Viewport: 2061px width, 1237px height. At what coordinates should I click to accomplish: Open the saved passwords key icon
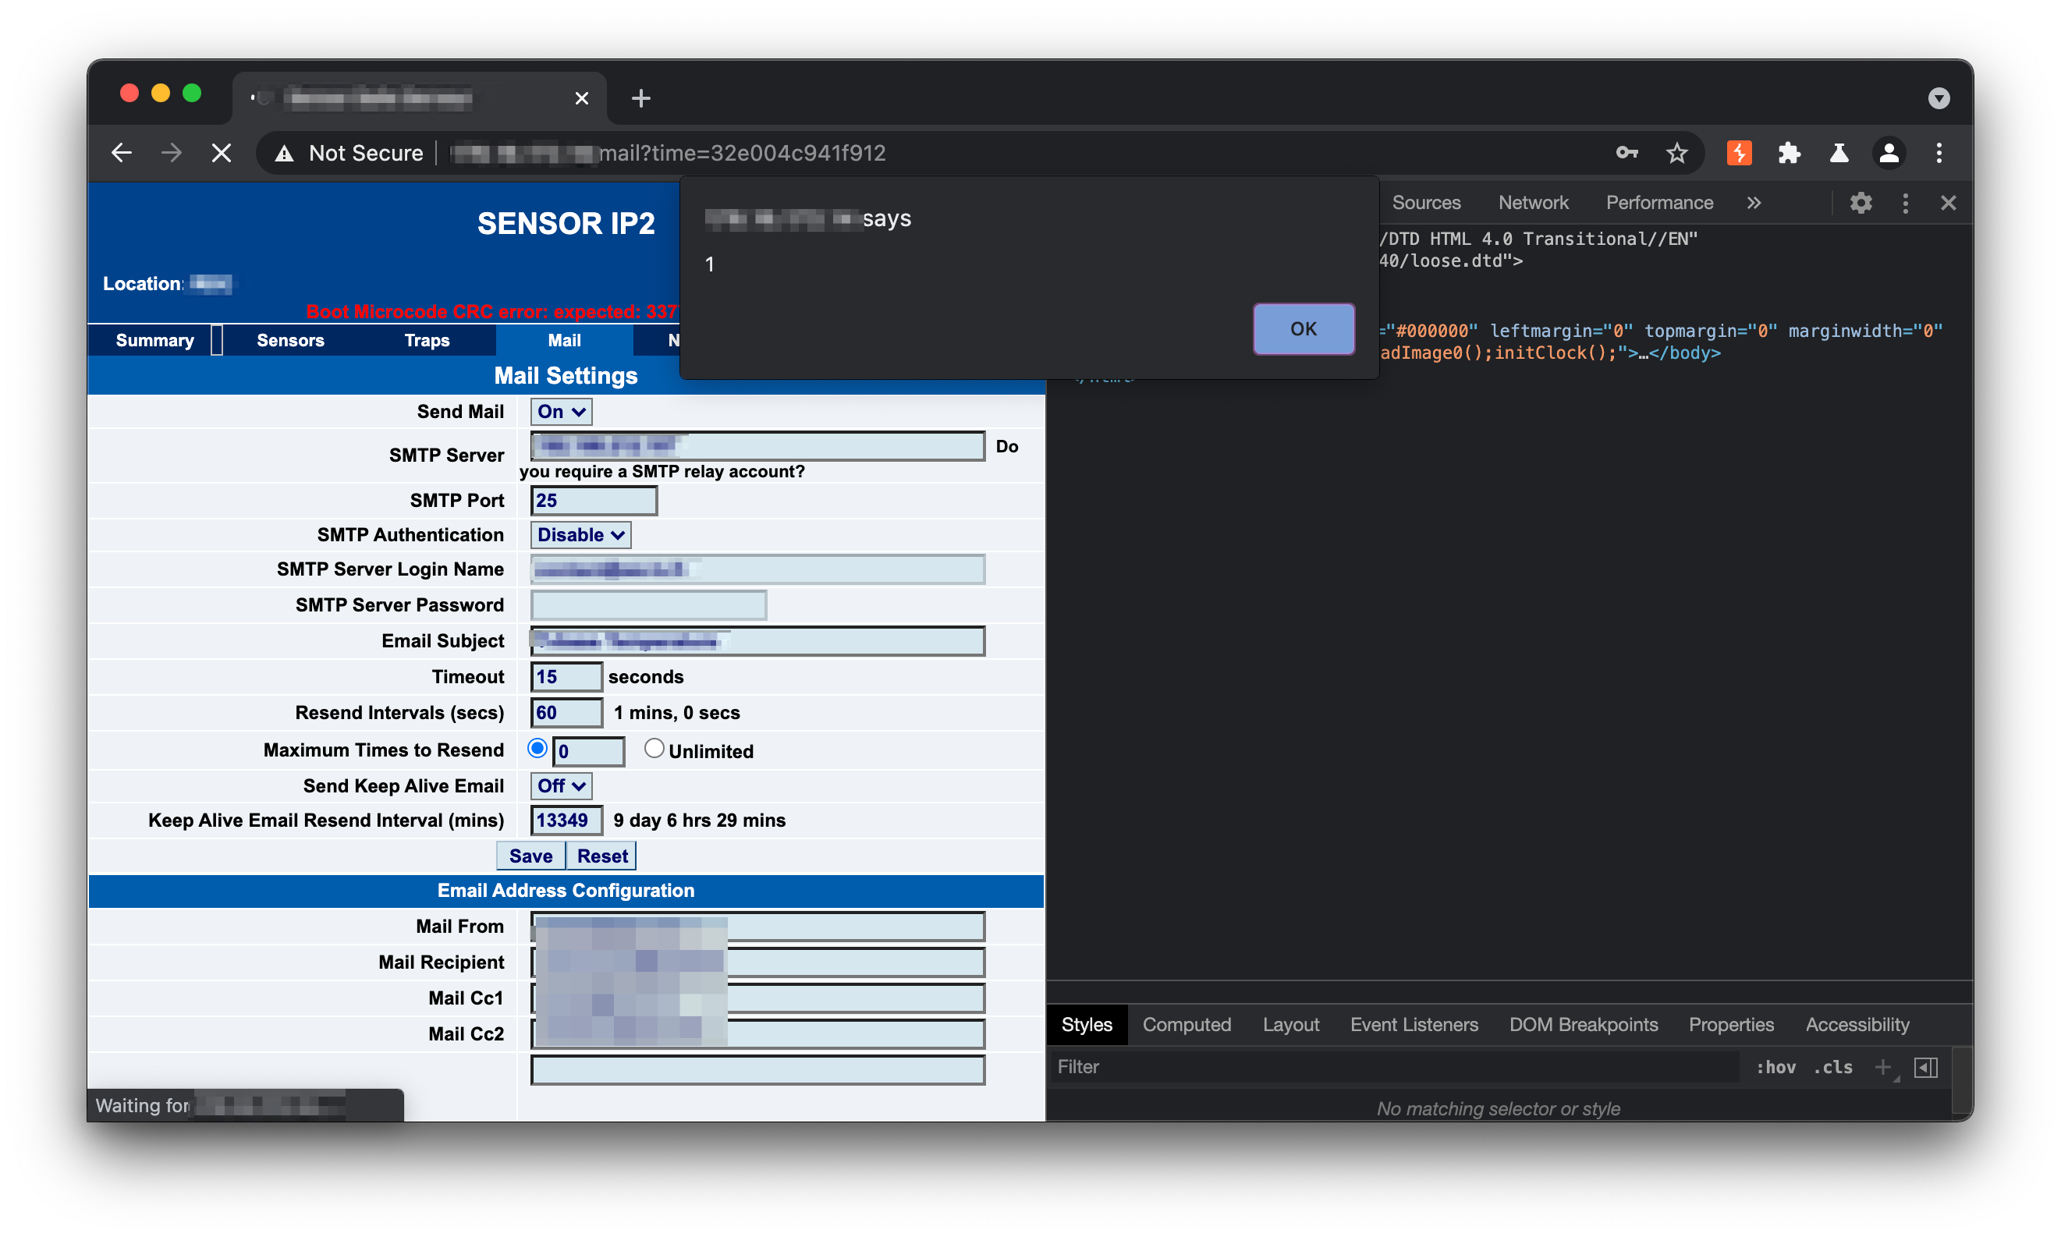[x=1626, y=153]
